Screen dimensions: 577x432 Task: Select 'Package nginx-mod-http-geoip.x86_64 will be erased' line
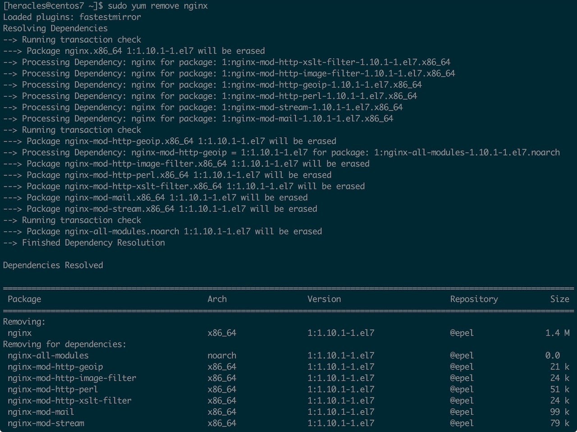pos(169,141)
